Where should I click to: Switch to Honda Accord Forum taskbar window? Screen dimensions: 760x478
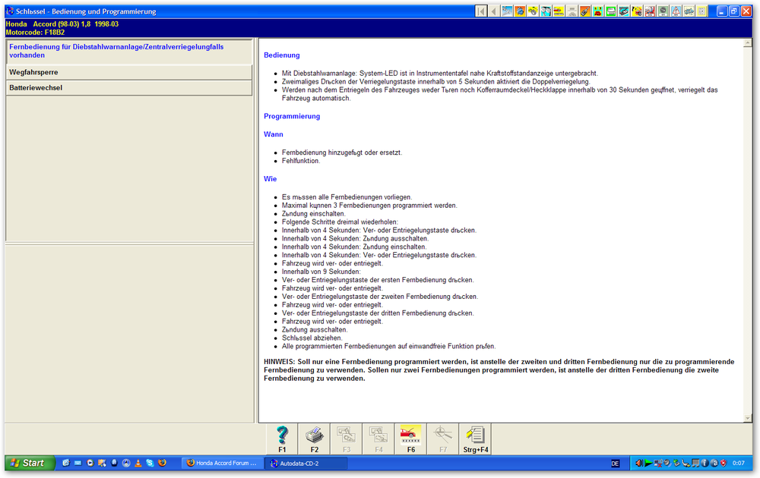(x=222, y=463)
